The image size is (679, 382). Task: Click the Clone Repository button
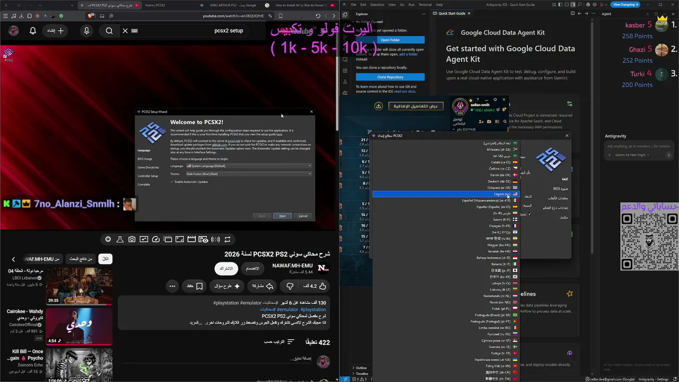point(390,77)
